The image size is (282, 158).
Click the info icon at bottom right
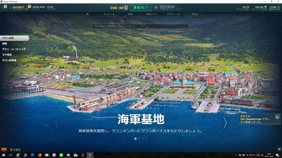pyautogui.click(x=279, y=149)
